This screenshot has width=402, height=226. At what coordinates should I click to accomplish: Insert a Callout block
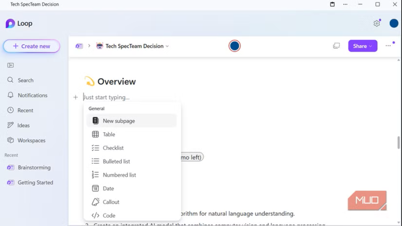[x=111, y=202]
